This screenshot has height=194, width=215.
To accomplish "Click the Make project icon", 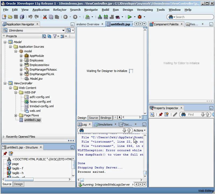I will click(x=100, y=17).
